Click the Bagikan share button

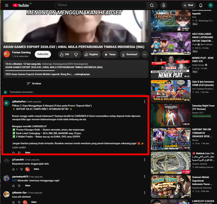point(92,54)
